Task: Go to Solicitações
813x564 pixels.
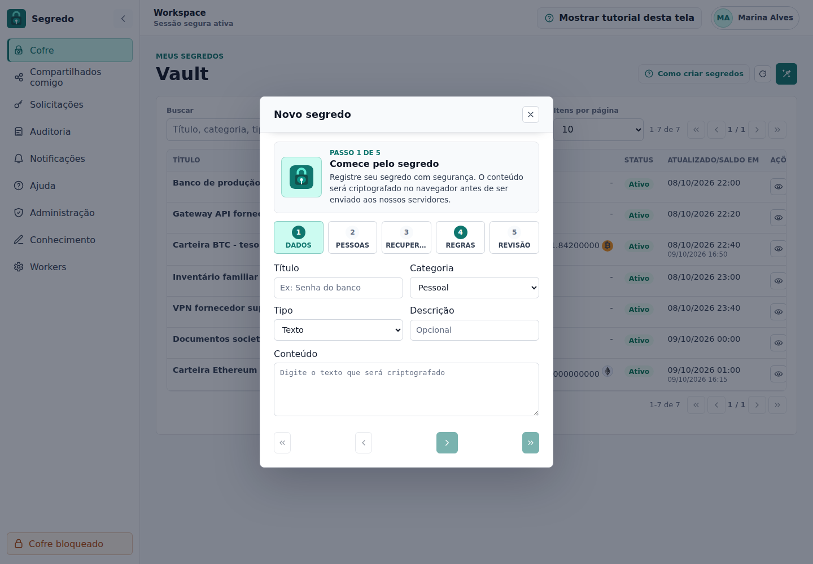Action: [x=70, y=104]
